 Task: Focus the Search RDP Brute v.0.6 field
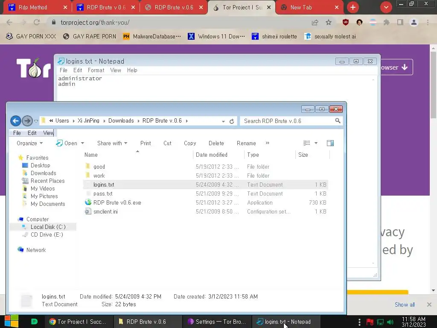pyautogui.click(x=291, y=121)
